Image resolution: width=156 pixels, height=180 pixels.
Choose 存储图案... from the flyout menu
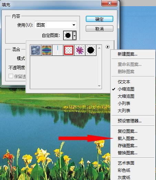point(127,146)
